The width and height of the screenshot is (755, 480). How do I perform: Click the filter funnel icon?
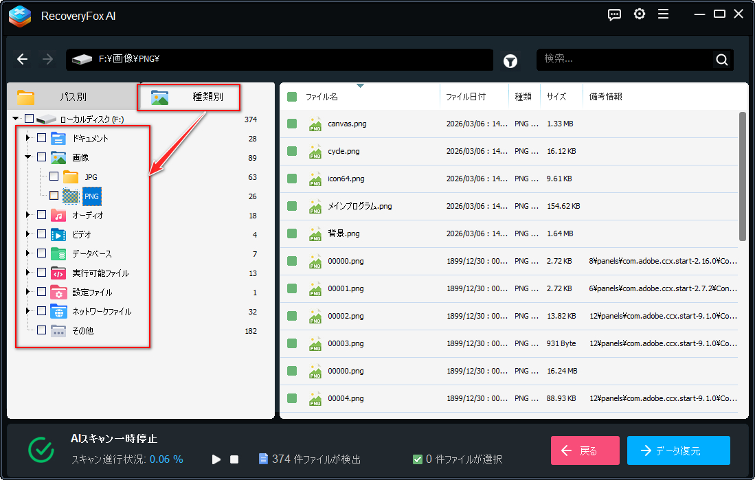[x=510, y=60]
